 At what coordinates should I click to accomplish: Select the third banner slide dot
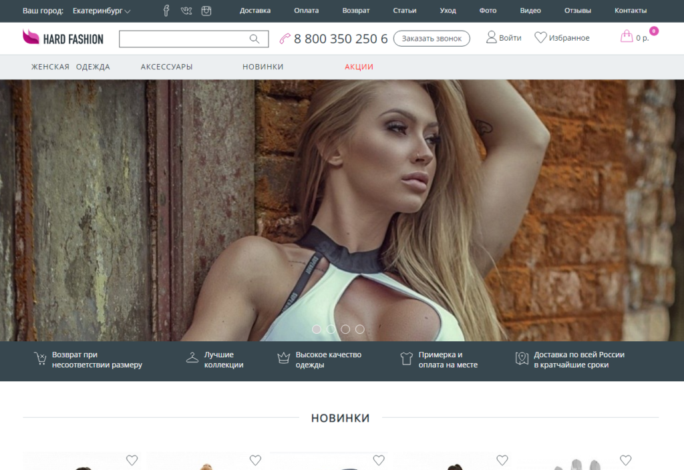[345, 329]
